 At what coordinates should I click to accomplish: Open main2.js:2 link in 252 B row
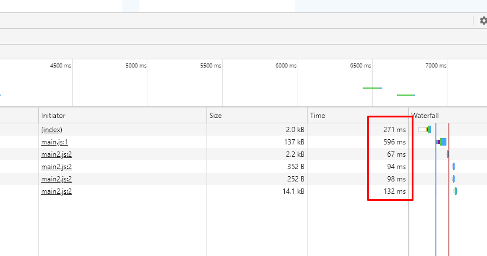56,179
